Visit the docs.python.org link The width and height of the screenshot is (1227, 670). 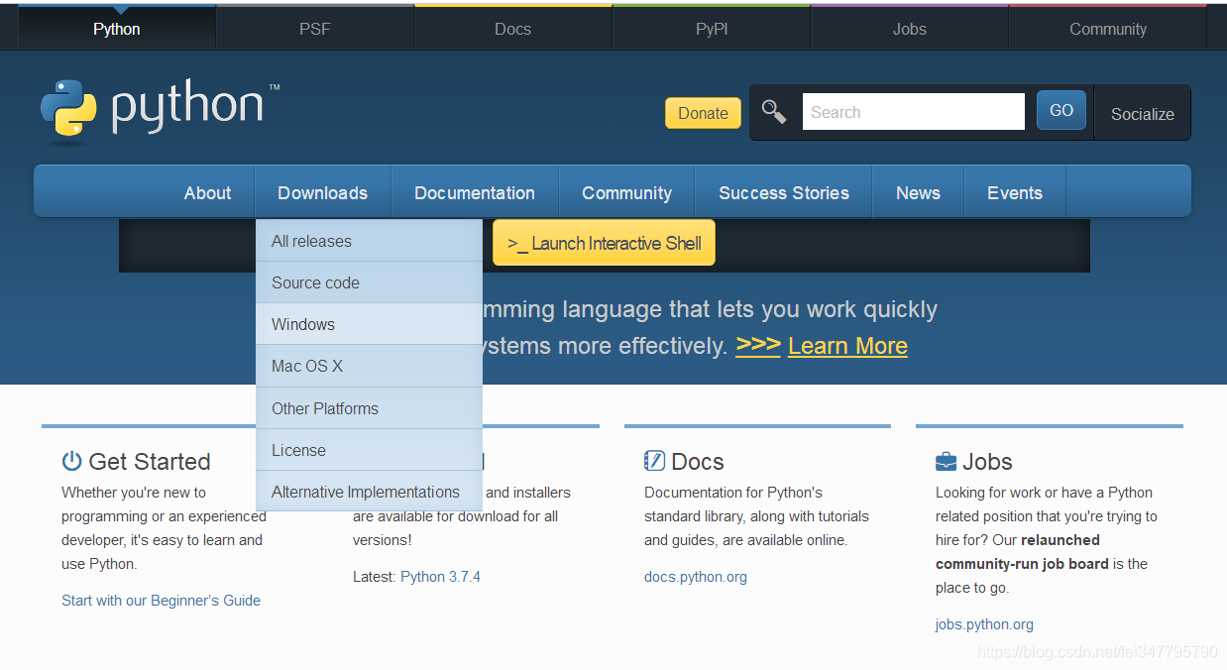coord(696,577)
